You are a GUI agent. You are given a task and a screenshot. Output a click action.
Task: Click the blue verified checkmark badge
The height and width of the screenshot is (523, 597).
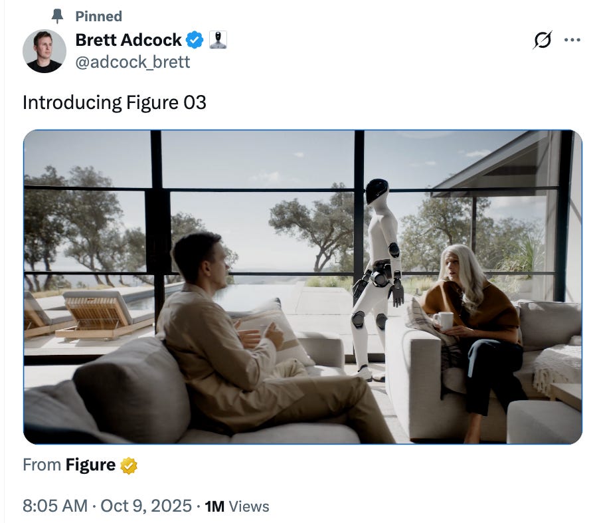pyautogui.click(x=195, y=40)
